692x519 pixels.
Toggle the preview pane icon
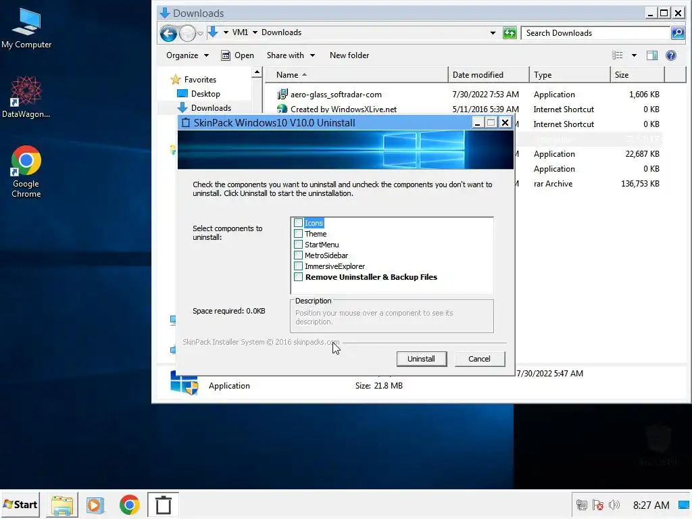tap(652, 55)
